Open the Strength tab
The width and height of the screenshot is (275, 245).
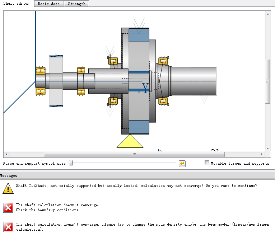pos(76,4)
